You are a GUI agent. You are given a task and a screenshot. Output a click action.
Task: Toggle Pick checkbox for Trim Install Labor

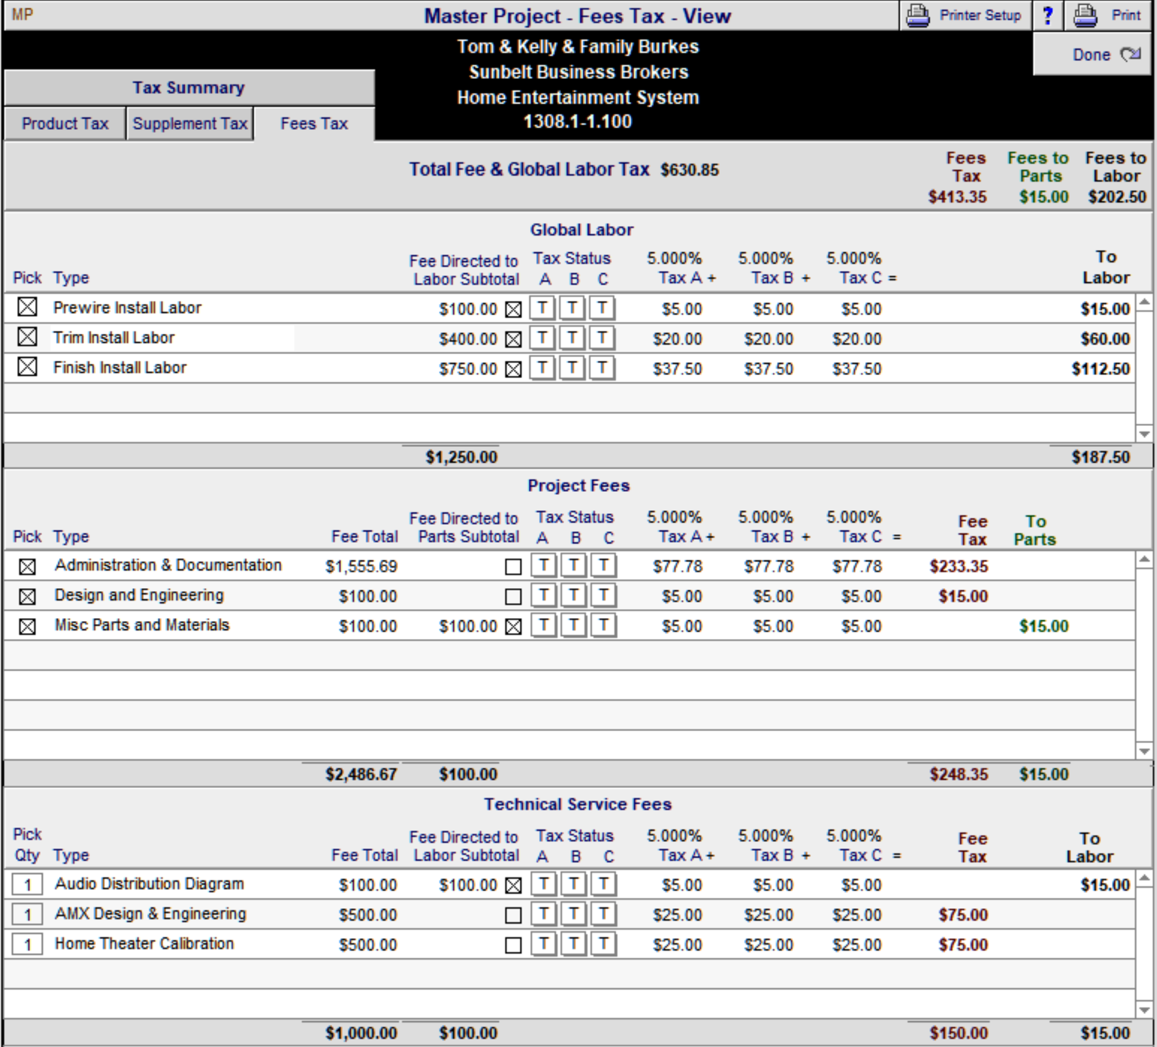coord(27,337)
